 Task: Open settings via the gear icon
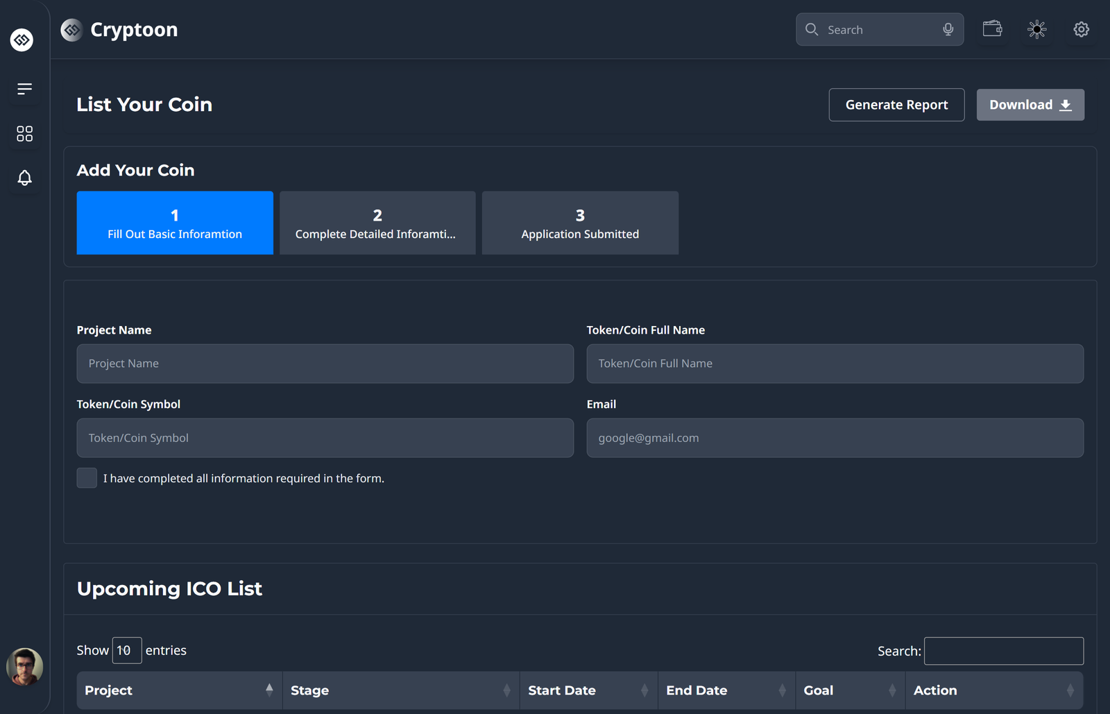tap(1081, 29)
